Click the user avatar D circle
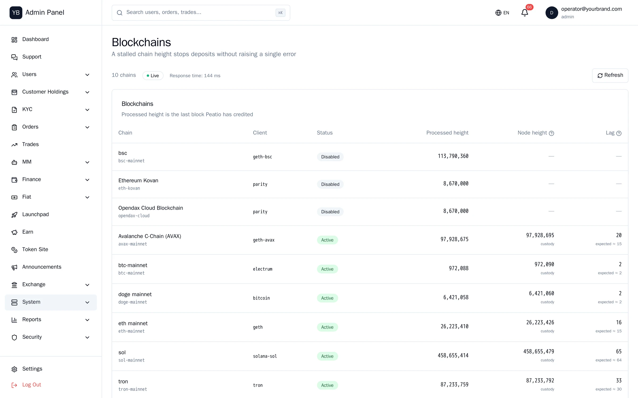This screenshot has width=638, height=398. pos(552,13)
